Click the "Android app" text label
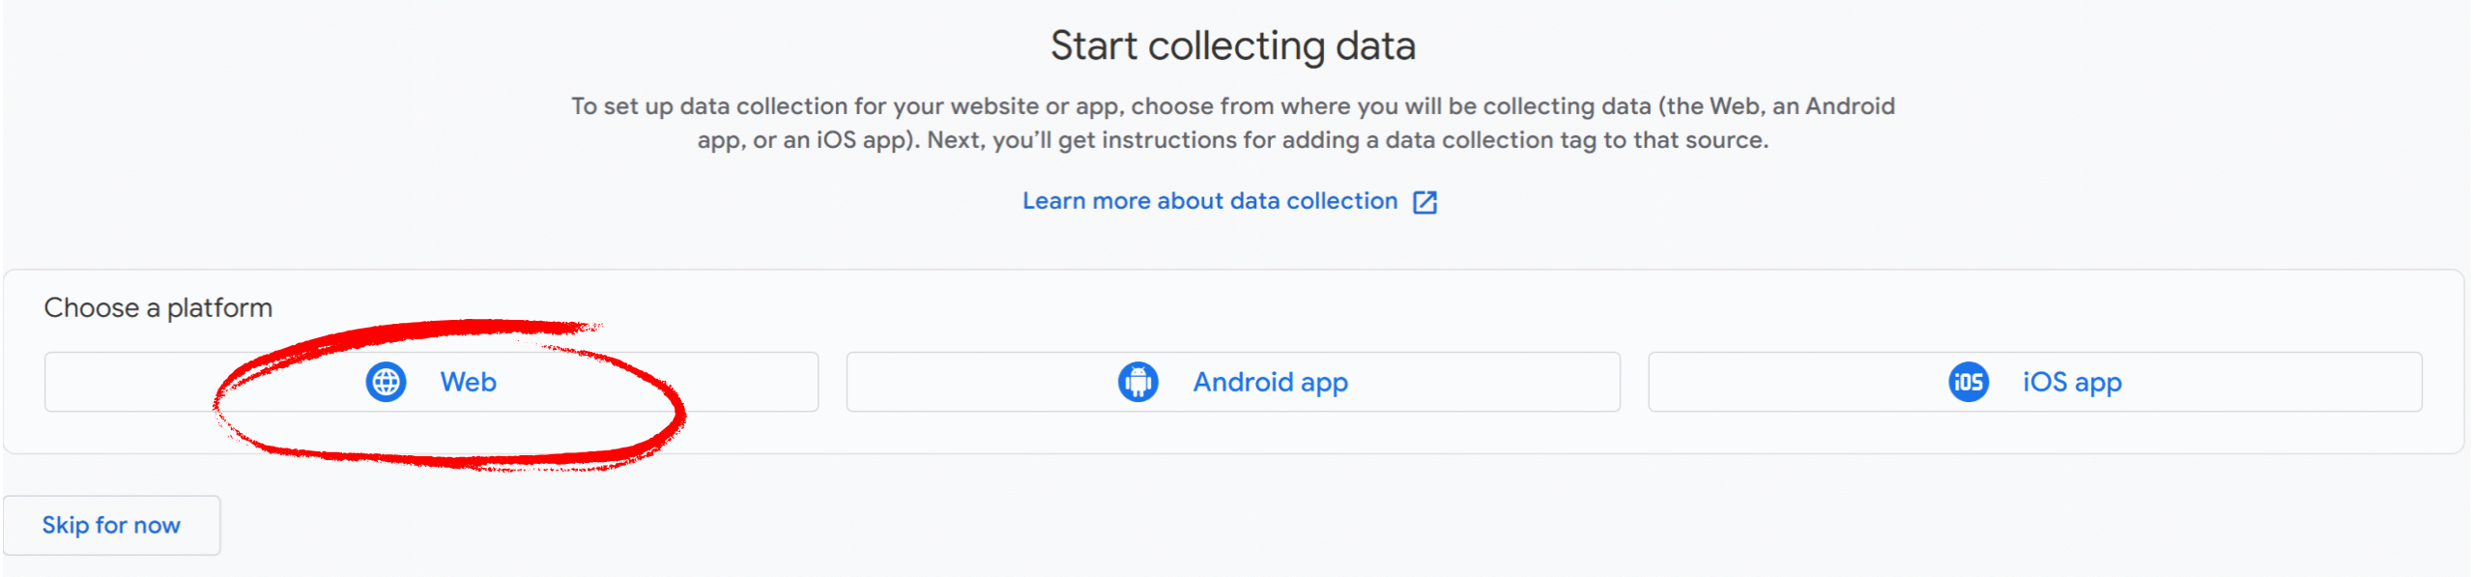The image size is (2474, 577). (x=1270, y=383)
